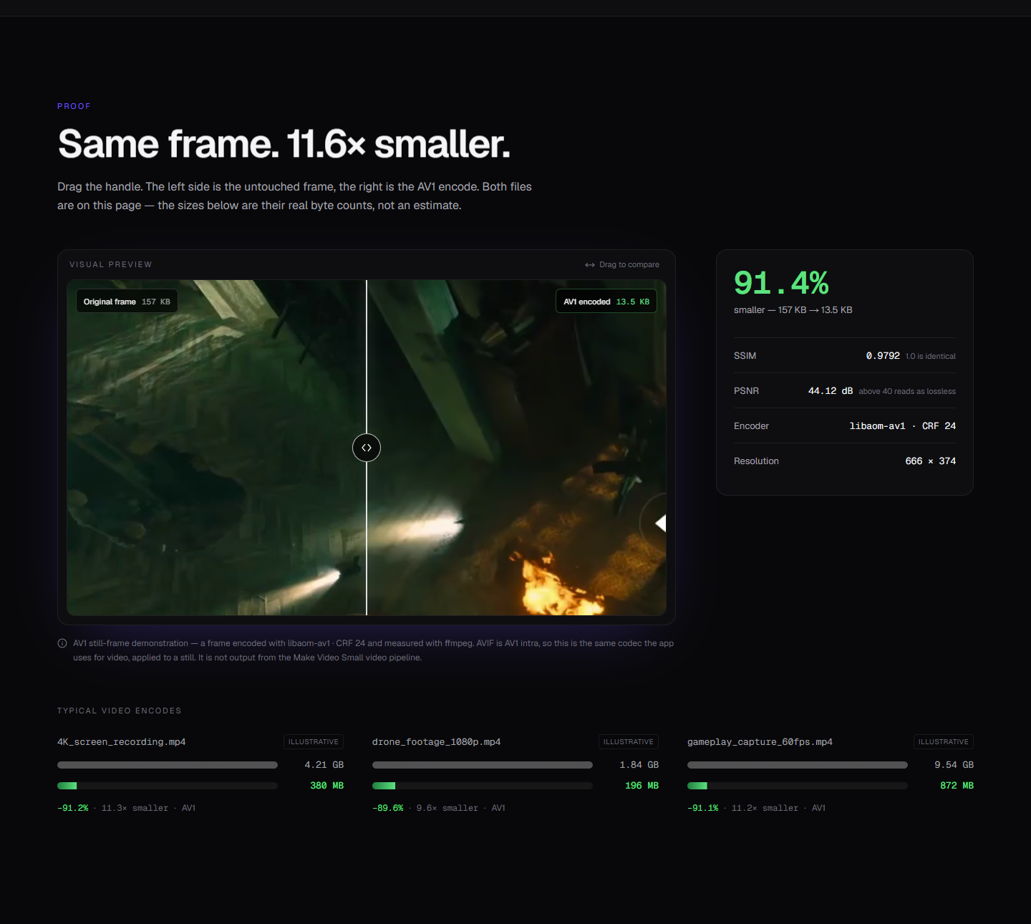
Task: Click the double-arrow Drag to compare icon
Action: [590, 265]
